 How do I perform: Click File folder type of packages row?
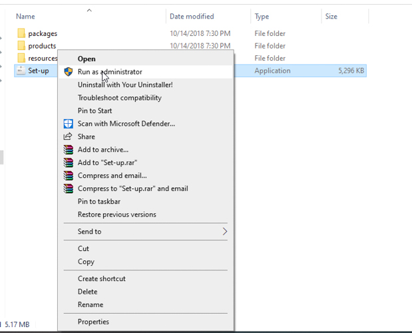click(270, 33)
